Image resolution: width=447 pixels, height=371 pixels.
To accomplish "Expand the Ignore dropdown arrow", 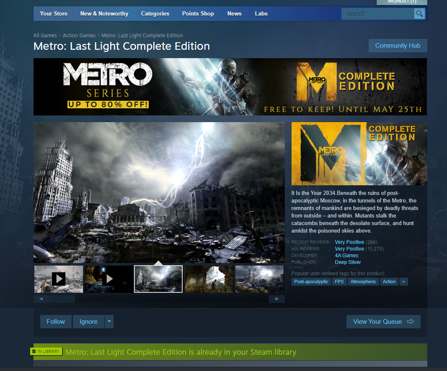I will [x=109, y=322].
